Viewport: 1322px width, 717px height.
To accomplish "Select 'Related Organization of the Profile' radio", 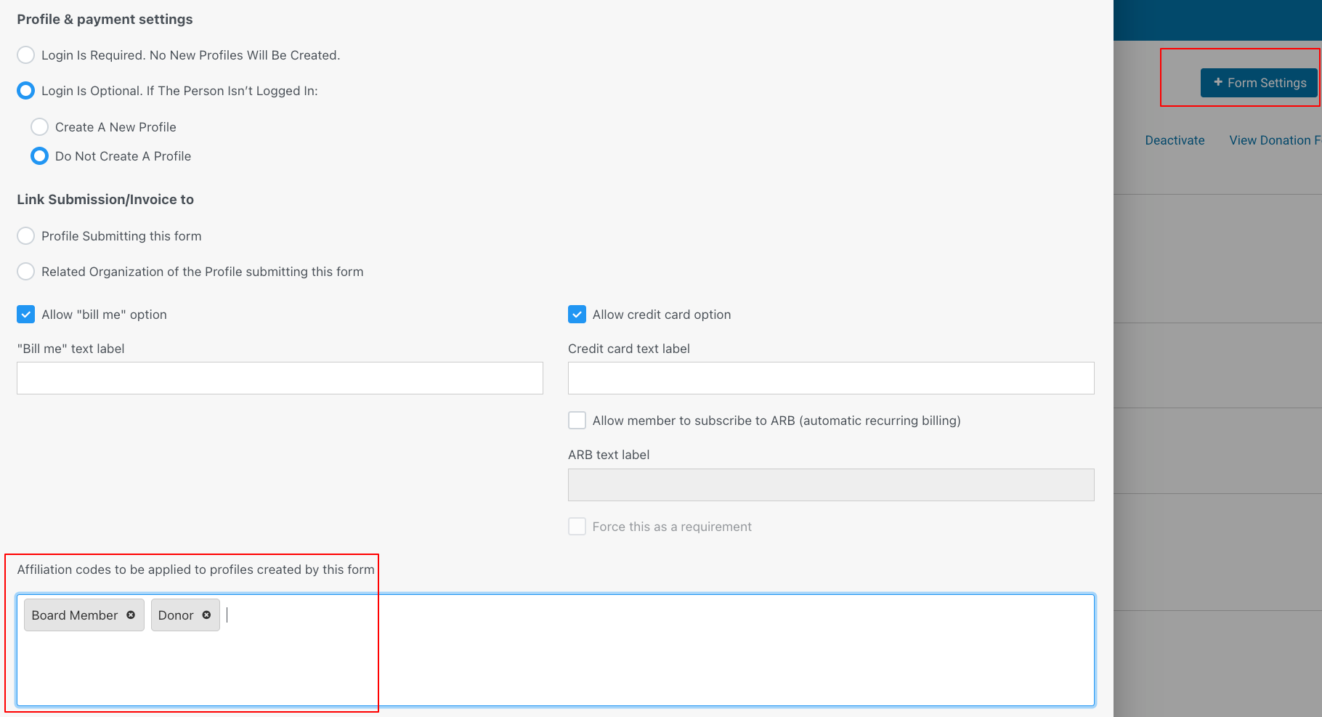I will [26, 272].
